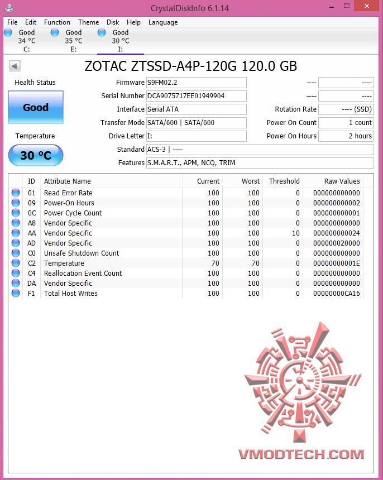
Task: Click the Drive Letter field
Action: tap(196, 136)
